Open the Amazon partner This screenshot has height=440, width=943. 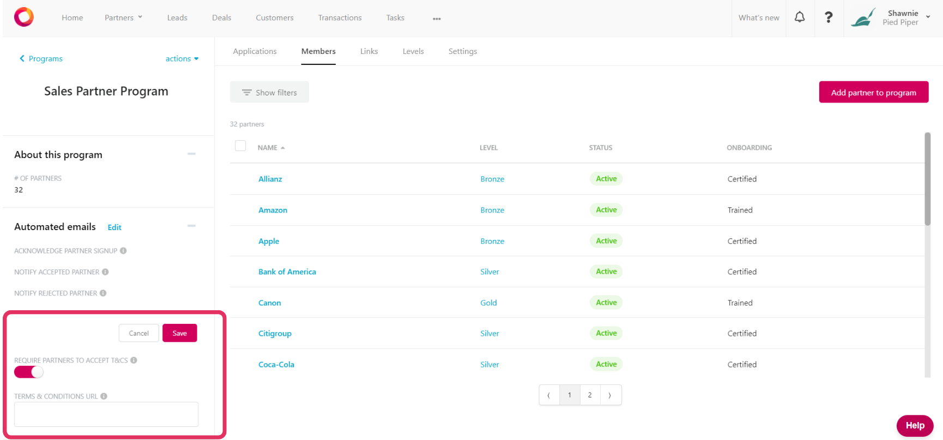tap(273, 210)
